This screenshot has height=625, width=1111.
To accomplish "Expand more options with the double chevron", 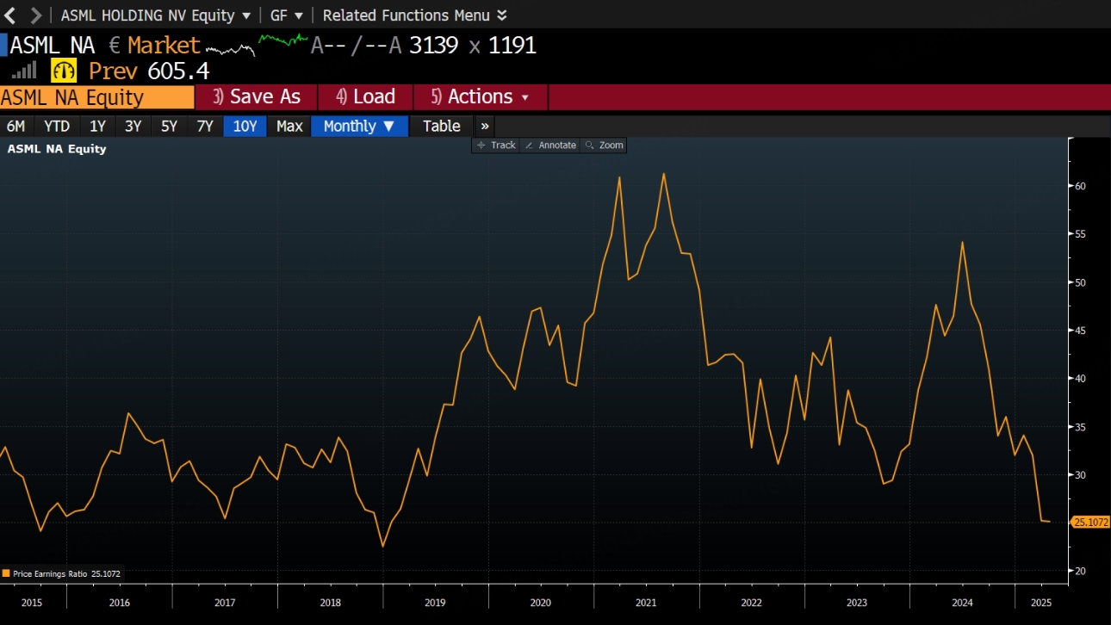I will (485, 126).
